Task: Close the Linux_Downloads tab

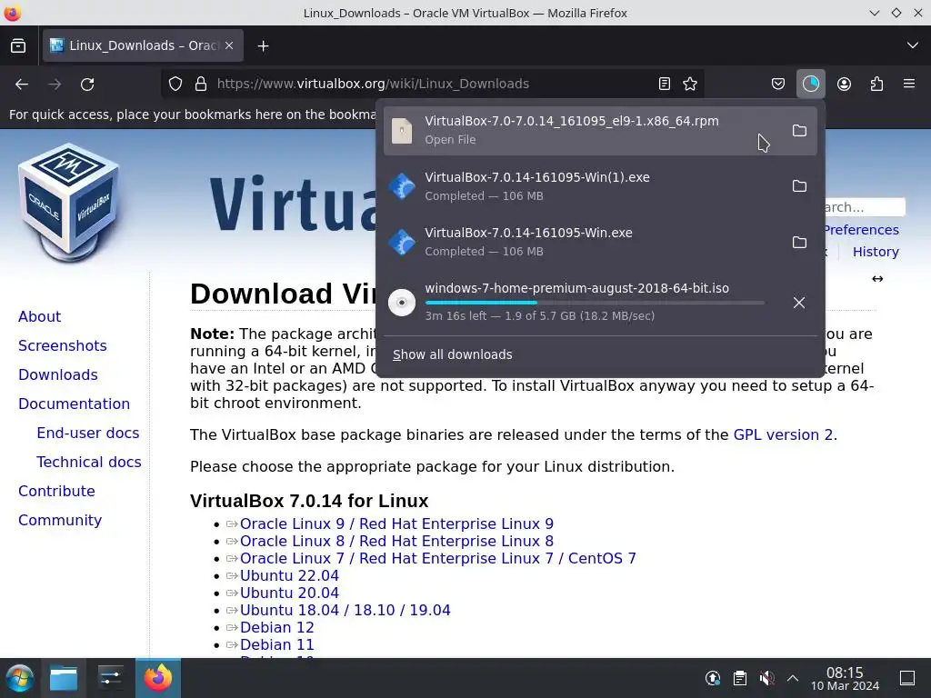Action: pyautogui.click(x=229, y=45)
